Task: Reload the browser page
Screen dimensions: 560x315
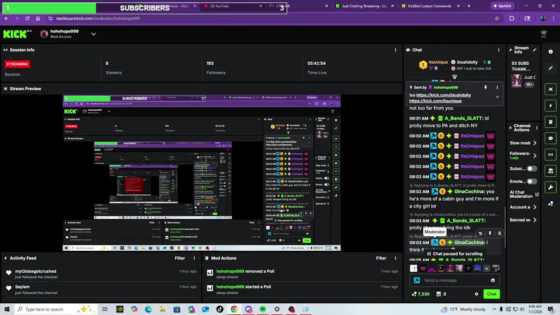Action: 27,18
